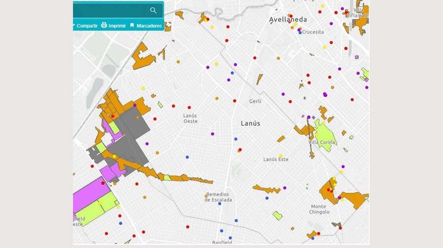The image size is (443, 248).
Task: Click the blue dot beside Crucesita label
Action: (x=300, y=33)
